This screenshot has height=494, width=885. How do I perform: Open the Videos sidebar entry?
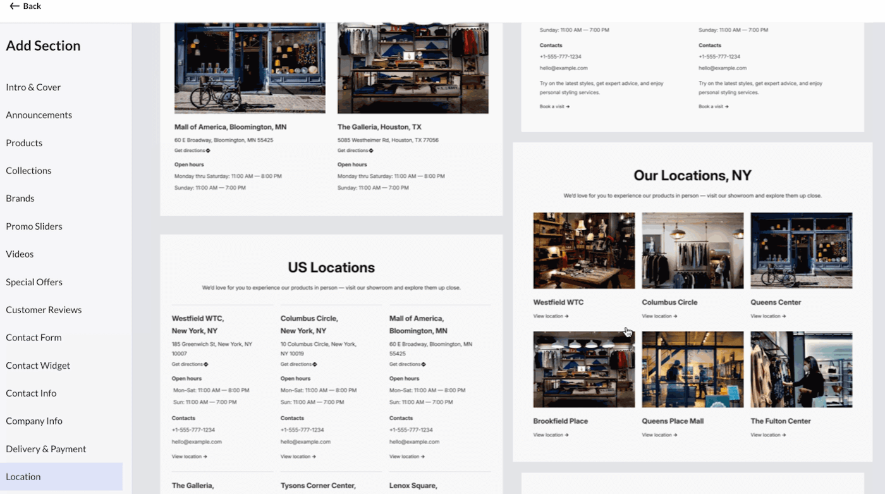click(19, 254)
